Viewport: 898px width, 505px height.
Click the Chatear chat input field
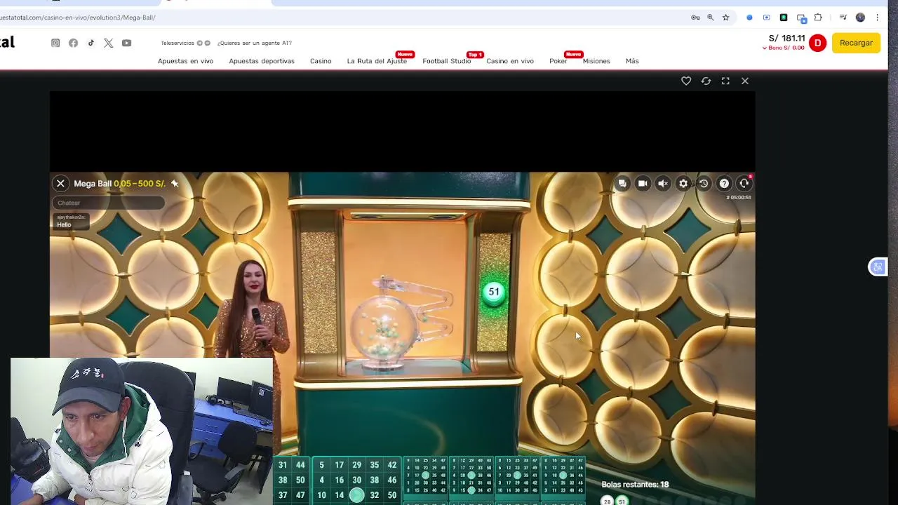108,203
